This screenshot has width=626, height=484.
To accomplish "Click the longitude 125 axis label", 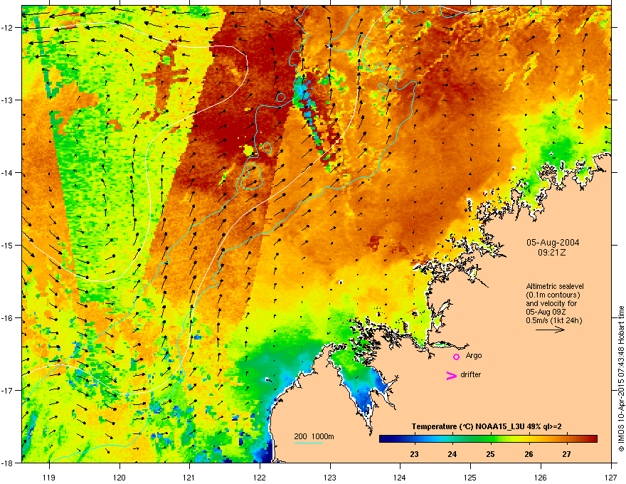I will click(x=470, y=477).
